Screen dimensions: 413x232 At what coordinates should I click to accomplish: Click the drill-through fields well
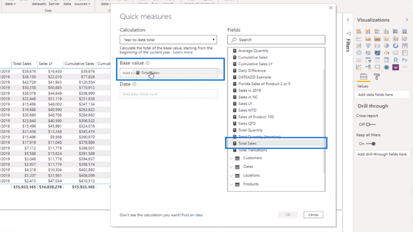tap(382, 154)
